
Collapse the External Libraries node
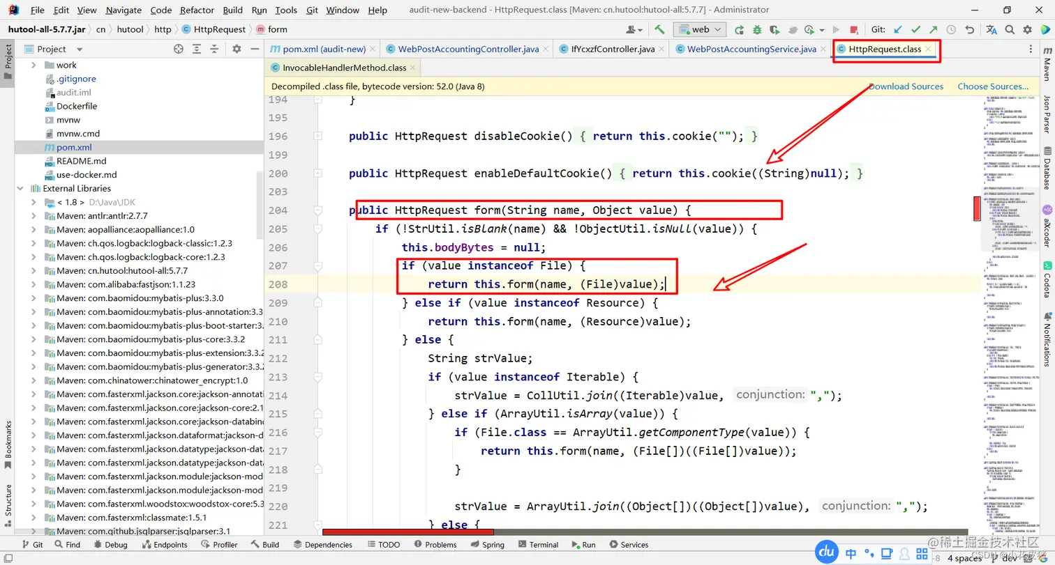pos(21,188)
